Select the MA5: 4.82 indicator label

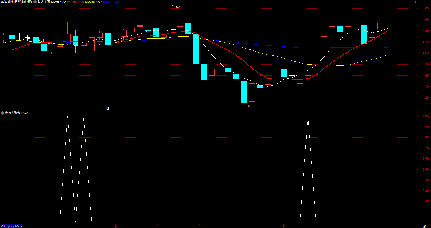tap(59, 2)
